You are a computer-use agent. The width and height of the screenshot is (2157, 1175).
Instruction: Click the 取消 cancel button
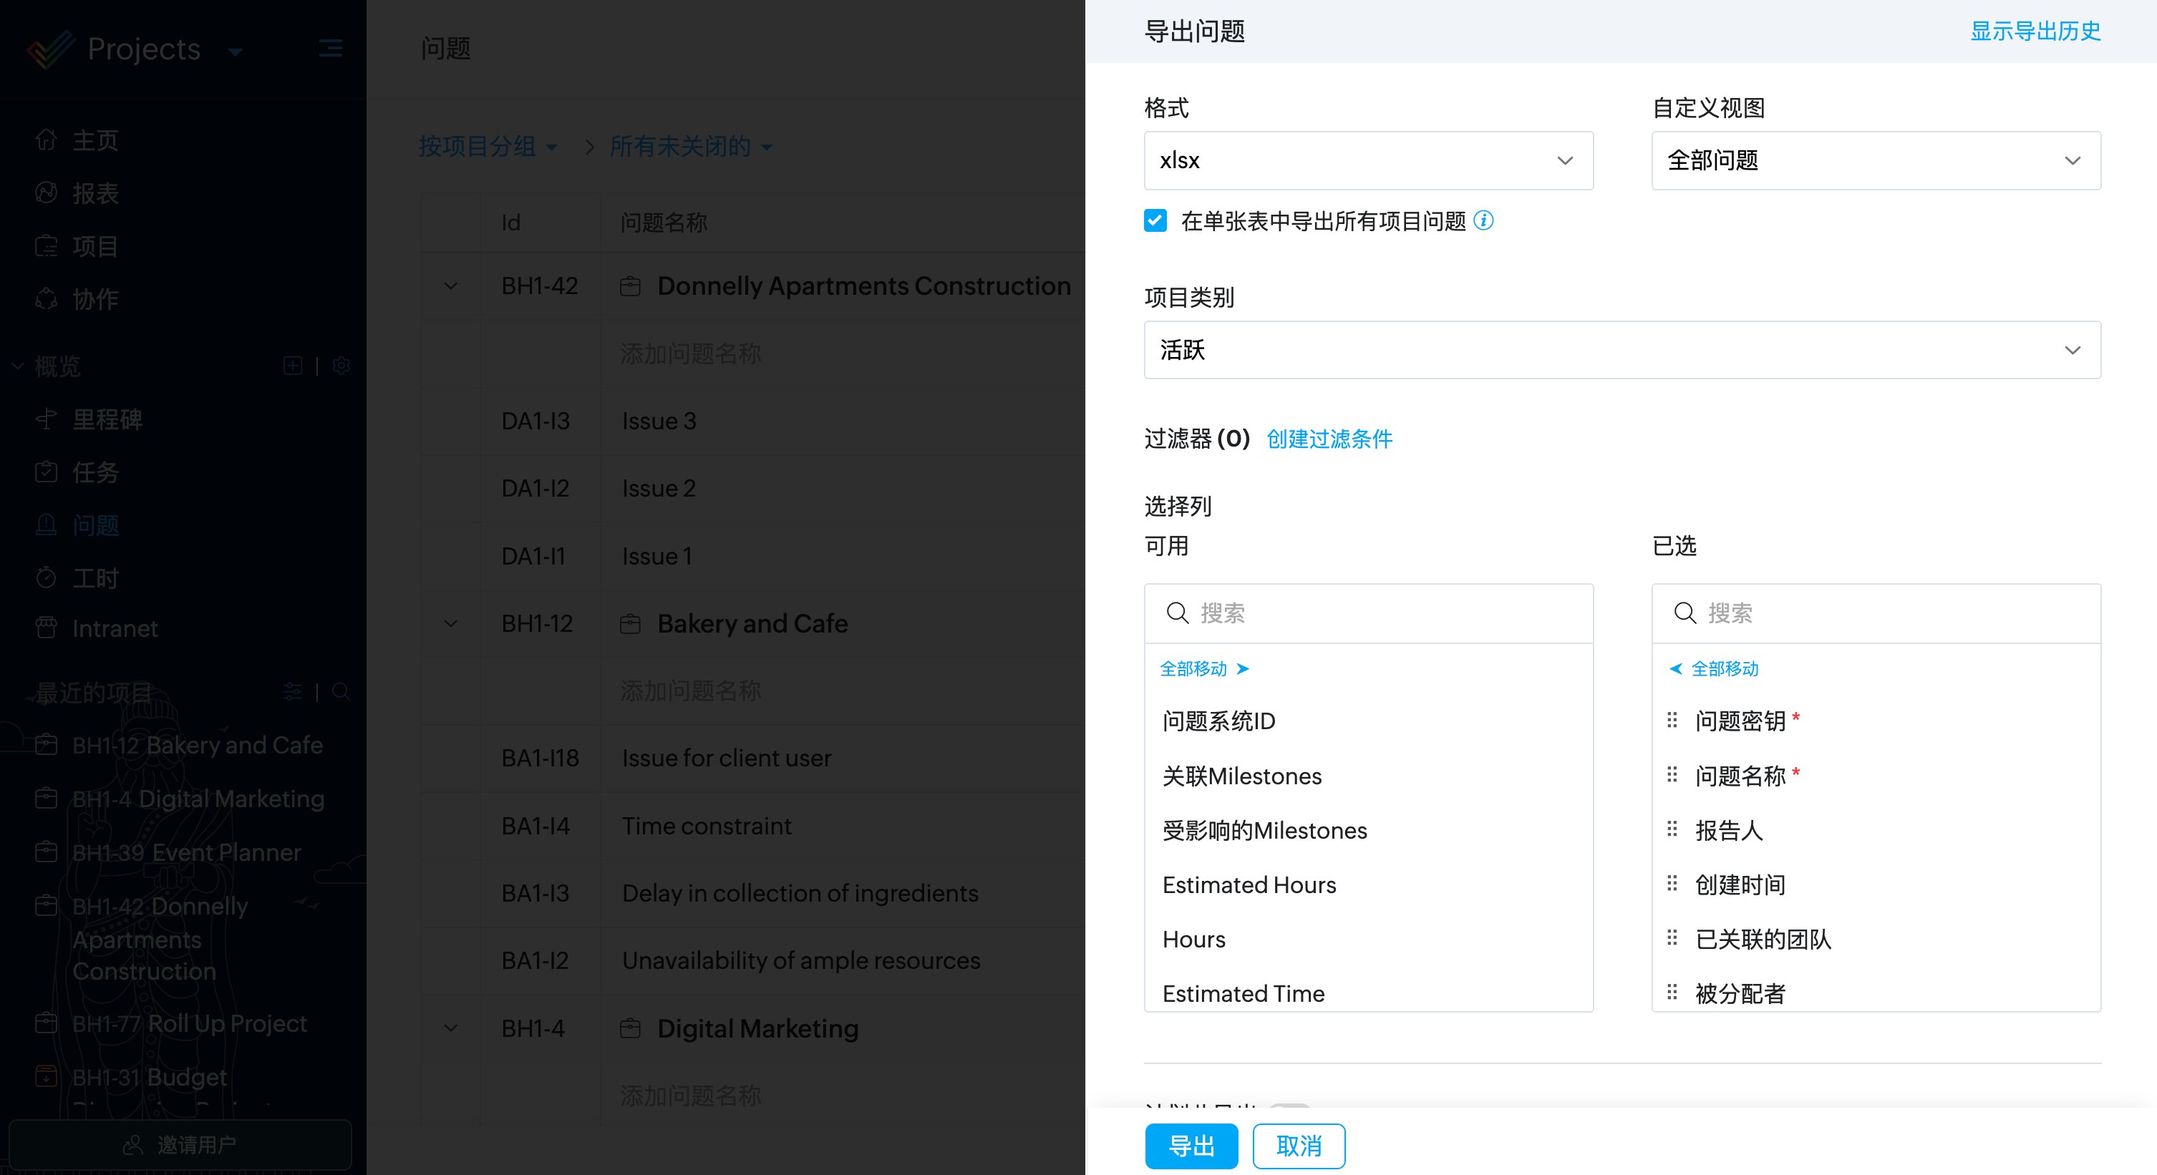click(1298, 1146)
